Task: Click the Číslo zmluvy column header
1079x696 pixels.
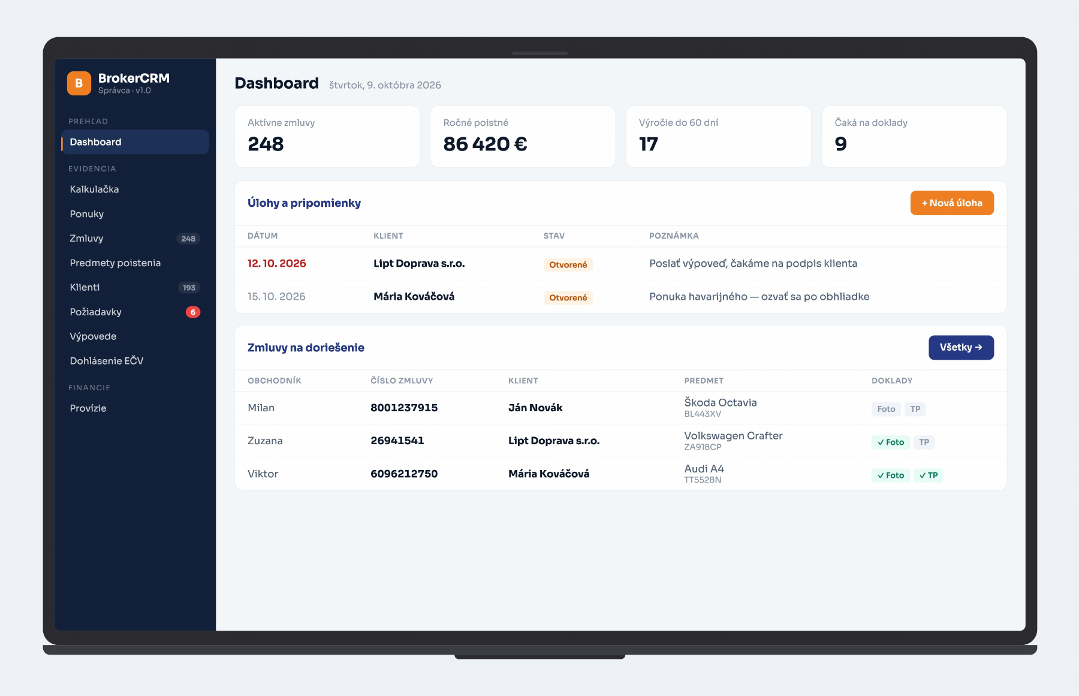Action: click(402, 381)
